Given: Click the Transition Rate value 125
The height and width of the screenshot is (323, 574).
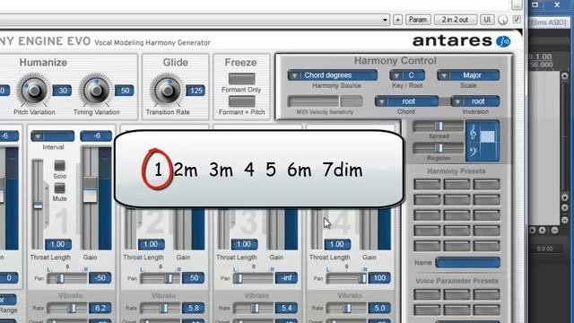Looking at the screenshot, I should tap(196, 91).
